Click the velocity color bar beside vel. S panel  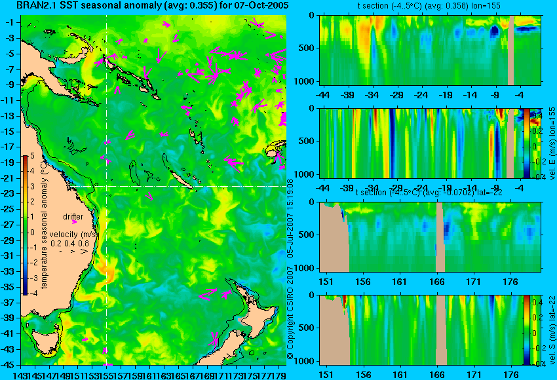(526, 330)
